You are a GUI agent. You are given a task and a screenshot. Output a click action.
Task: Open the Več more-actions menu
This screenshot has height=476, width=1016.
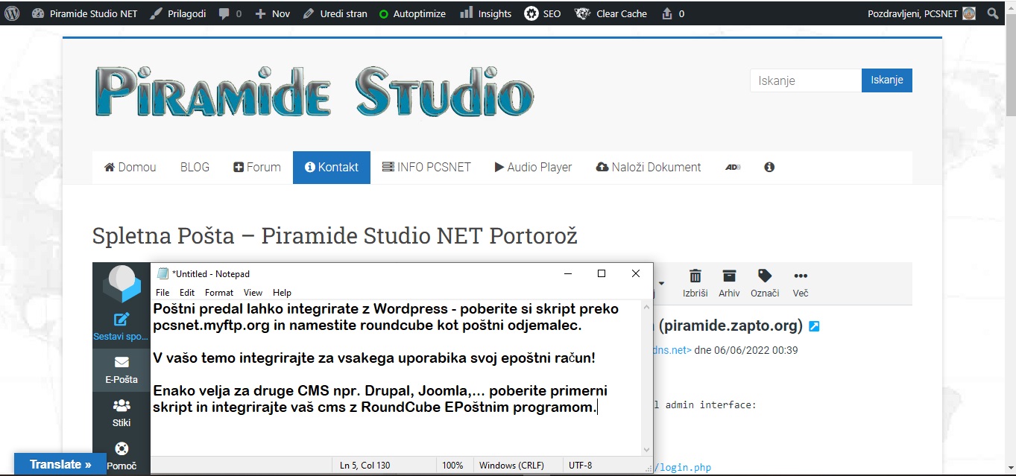801,284
